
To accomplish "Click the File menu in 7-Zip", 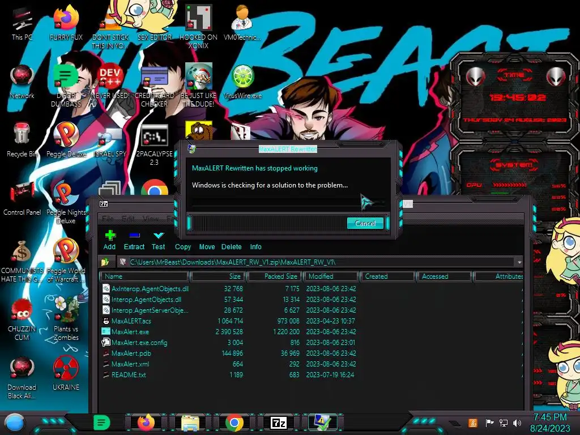I will click(108, 219).
